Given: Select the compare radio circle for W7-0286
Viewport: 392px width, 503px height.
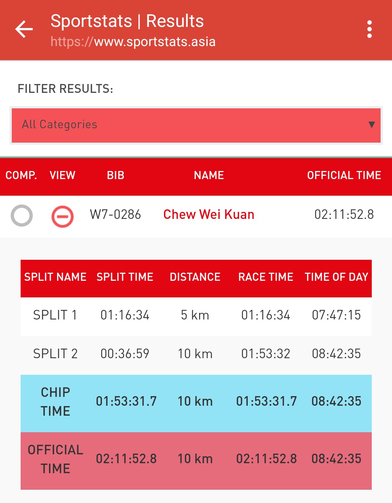Looking at the screenshot, I should tap(22, 216).
